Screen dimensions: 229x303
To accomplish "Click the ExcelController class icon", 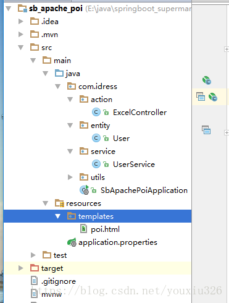I will [x=96, y=113].
